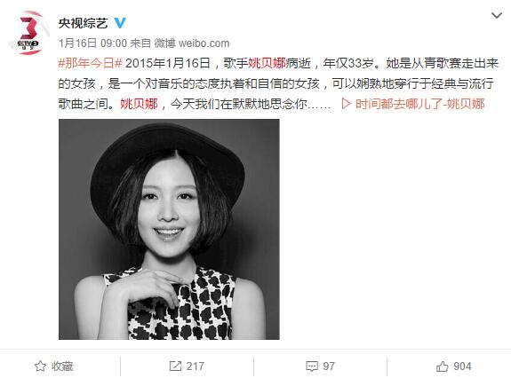511x378 pixels.
Task: Toggle like on count 904
Action: tap(462, 366)
